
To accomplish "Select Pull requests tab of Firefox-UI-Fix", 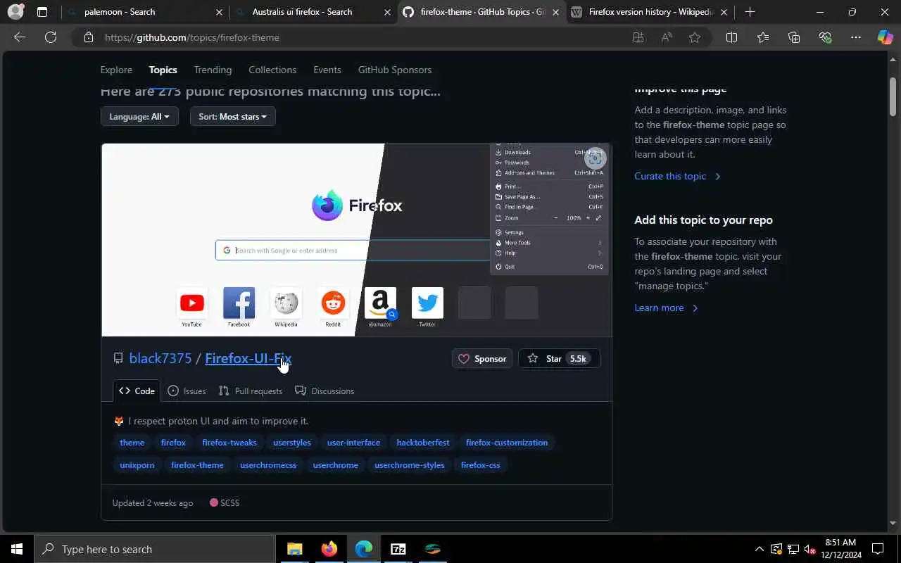I will tap(251, 391).
